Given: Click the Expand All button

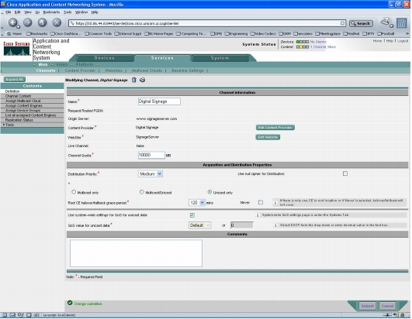Looking at the screenshot, I should pyautogui.click(x=15, y=79).
